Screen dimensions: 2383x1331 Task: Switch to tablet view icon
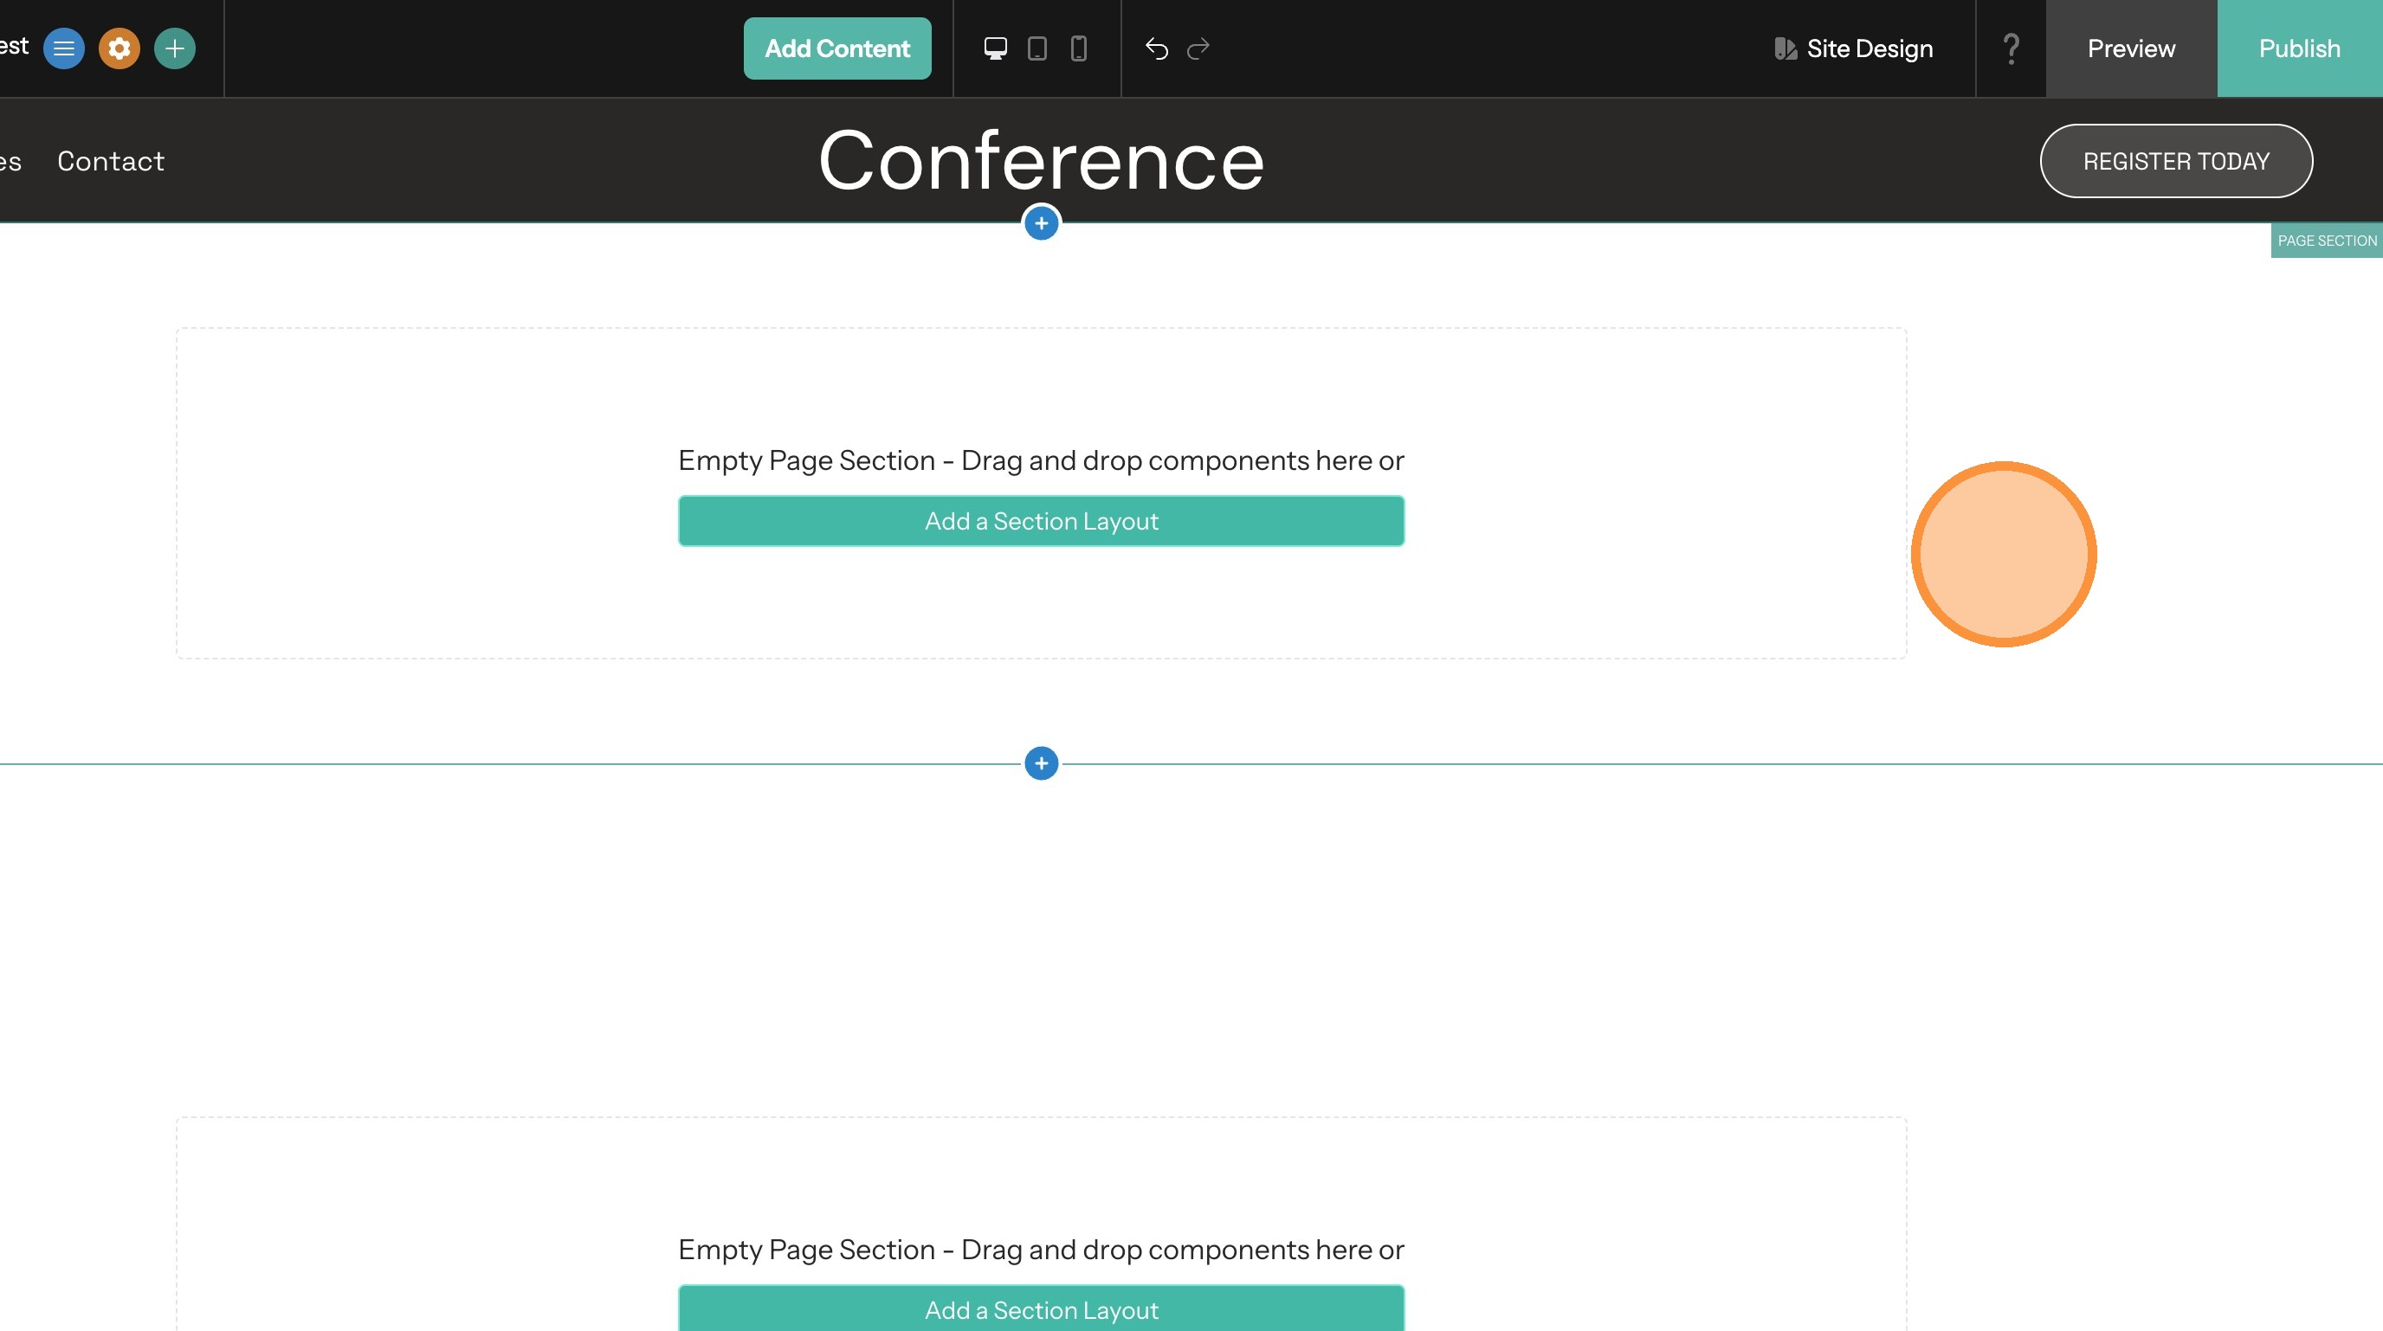(1037, 48)
